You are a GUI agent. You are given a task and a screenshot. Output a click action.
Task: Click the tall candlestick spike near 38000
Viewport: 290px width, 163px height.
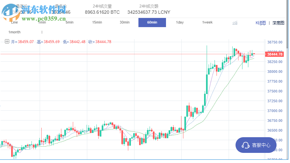[207, 65]
